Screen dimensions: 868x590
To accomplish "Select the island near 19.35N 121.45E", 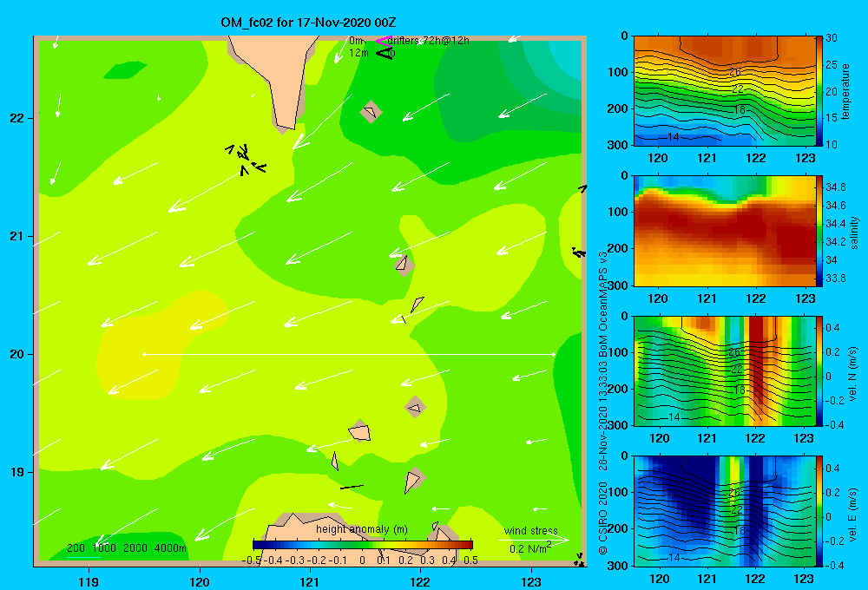I will point(360,430).
